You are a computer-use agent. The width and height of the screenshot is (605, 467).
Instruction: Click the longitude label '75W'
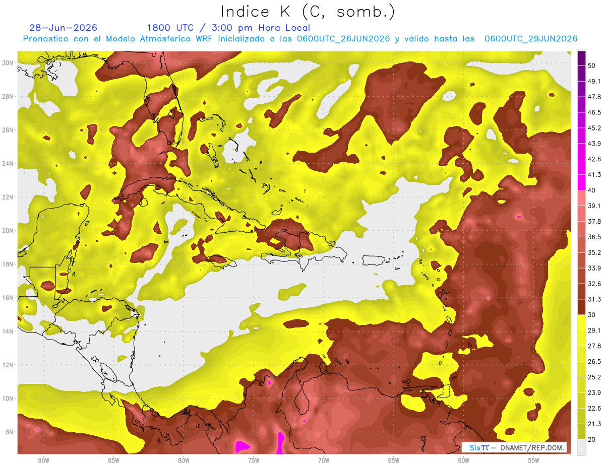point(254,460)
